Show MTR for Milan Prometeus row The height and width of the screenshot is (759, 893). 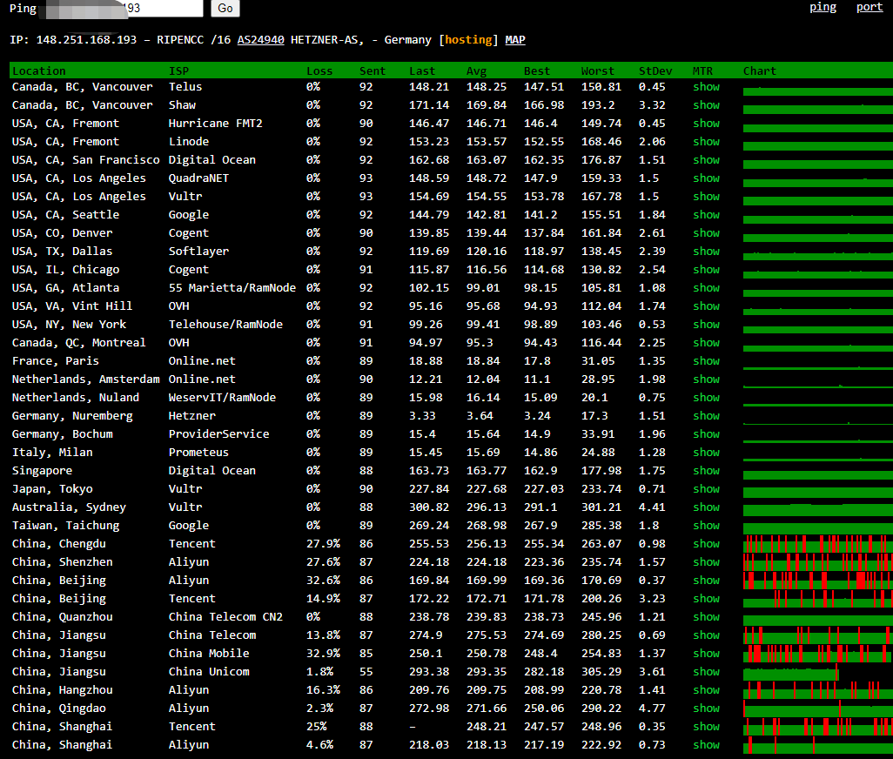[x=706, y=452]
